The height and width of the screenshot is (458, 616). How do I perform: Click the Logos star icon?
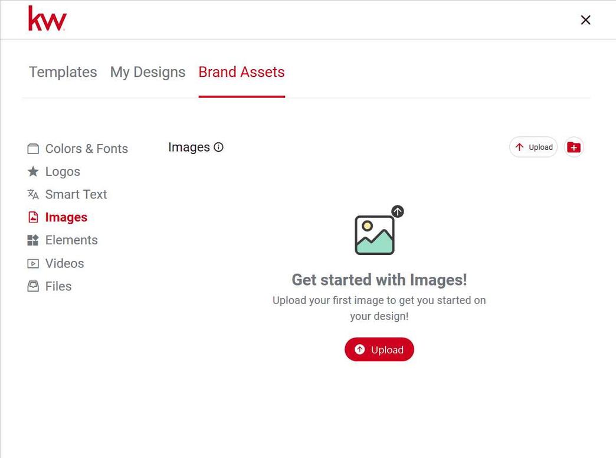33,171
